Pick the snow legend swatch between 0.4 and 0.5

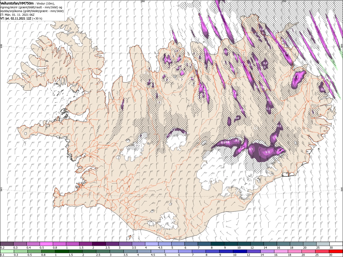[x=33, y=244]
